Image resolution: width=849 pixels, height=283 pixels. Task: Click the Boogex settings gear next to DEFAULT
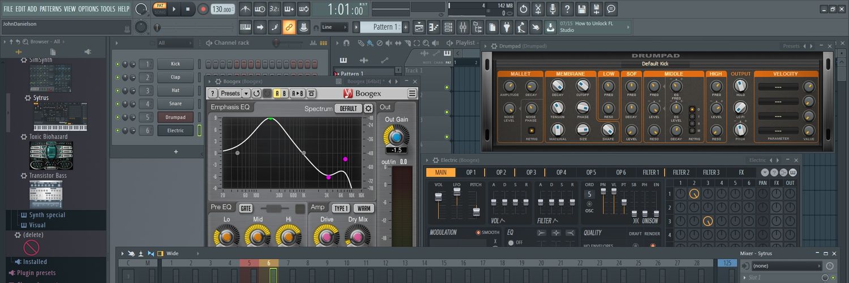point(368,108)
